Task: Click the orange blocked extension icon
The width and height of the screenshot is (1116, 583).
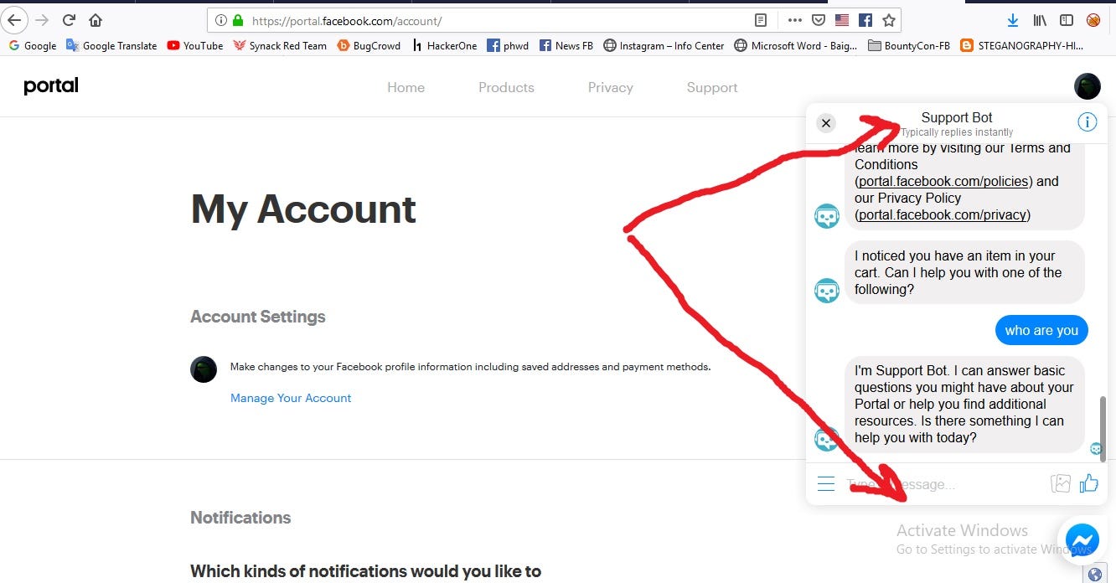Action: (1093, 20)
